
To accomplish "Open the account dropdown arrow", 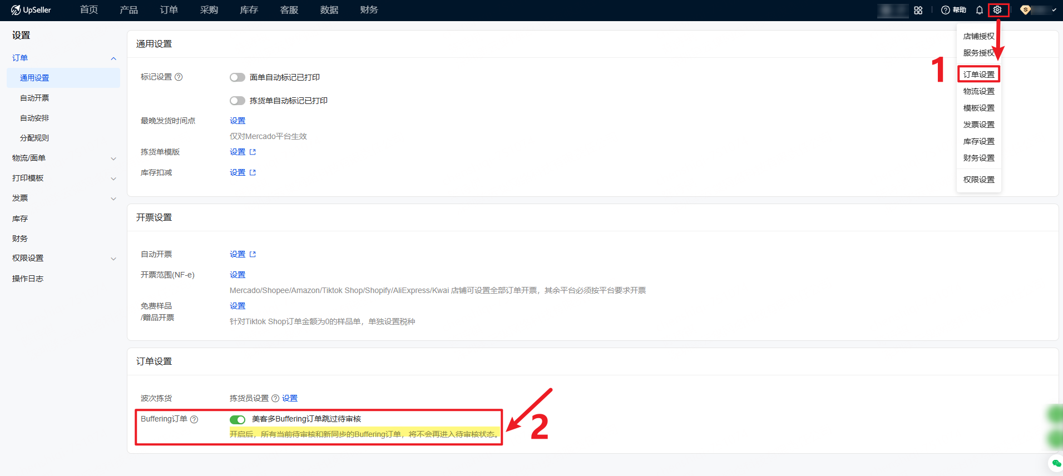I will coord(1054,10).
